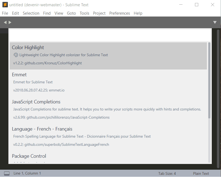The height and width of the screenshot is (177, 221).
Task: Open the Selection menu
Action: (x=31, y=13)
